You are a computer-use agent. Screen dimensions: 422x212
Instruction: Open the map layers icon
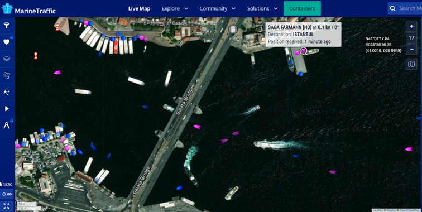[7, 59]
